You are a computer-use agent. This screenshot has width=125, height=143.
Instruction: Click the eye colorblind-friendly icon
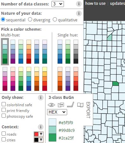[x=51, y=105]
